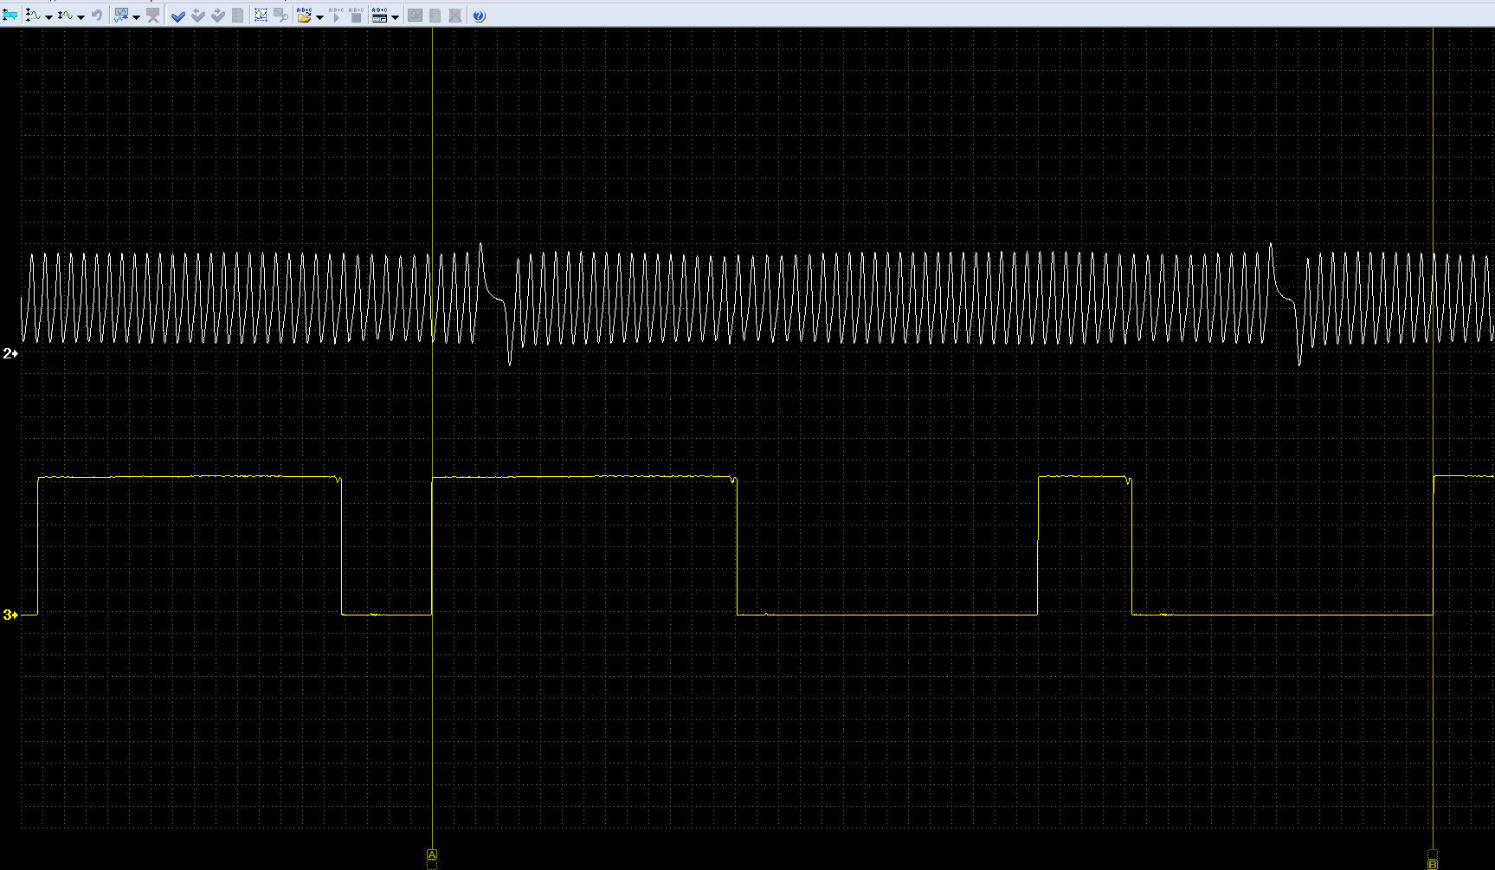Click the grey waveform picture icon
The width and height of the screenshot is (1495, 870).
[x=416, y=16]
